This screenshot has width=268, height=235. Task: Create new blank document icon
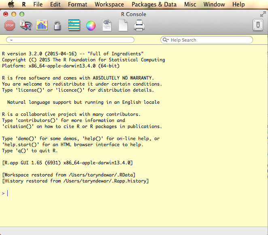point(123,26)
